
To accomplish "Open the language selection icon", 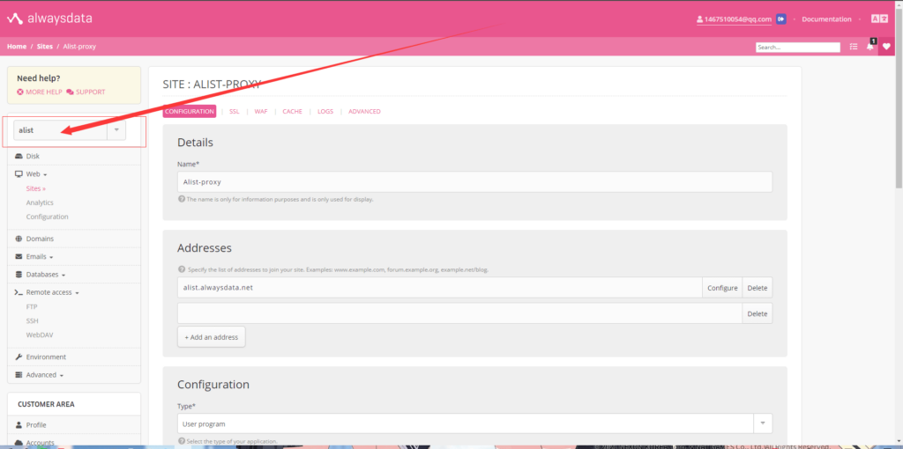I will click(879, 19).
